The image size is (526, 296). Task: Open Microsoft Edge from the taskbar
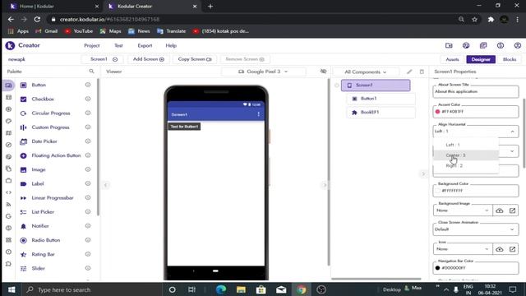pyautogui.click(x=221, y=289)
